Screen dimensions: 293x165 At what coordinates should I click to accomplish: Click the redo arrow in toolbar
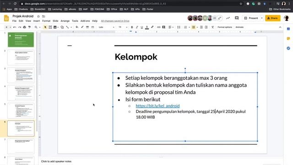pos(19,27)
